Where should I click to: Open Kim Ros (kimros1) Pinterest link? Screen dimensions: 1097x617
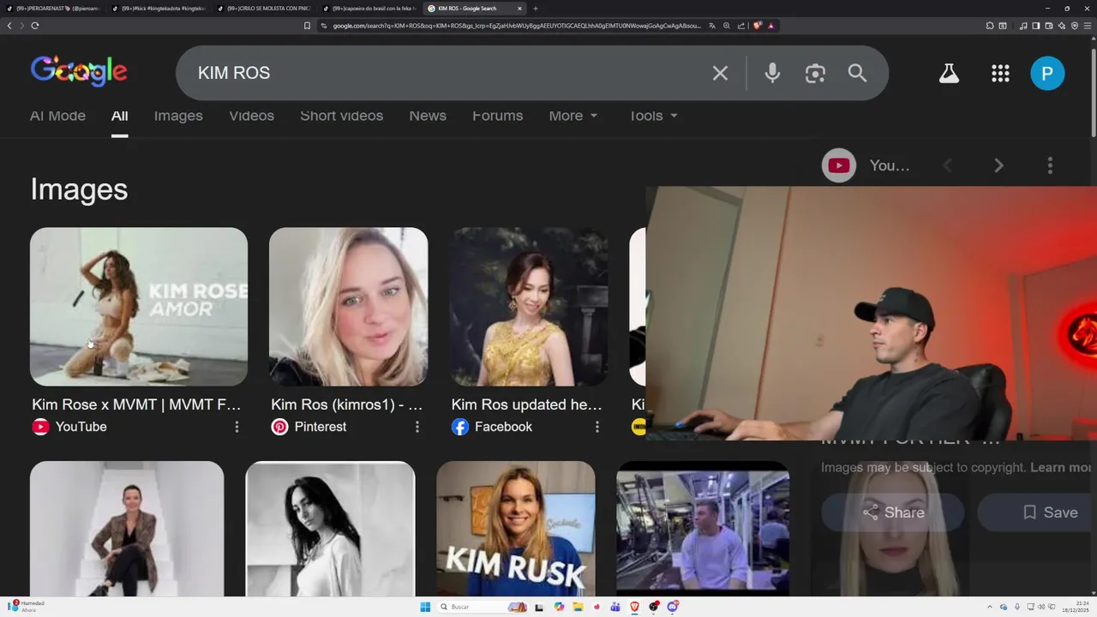click(x=346, y=404)
